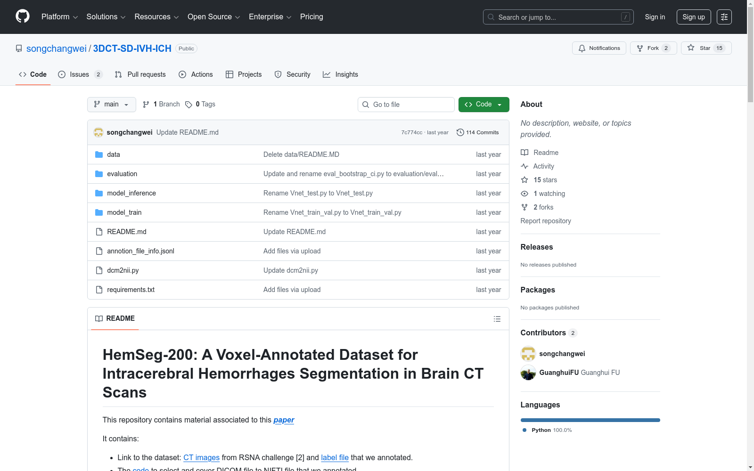Image resolution: width=754 pixels, height=471 pixels.
Task: Click GuanghuiFU contributor avatar
Action: 528,373
